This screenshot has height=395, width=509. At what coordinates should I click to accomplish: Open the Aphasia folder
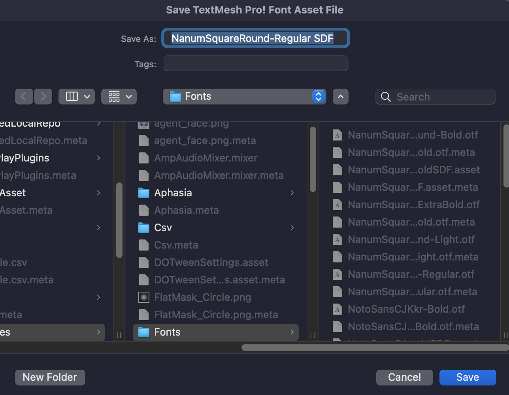(x=216, y=193)
